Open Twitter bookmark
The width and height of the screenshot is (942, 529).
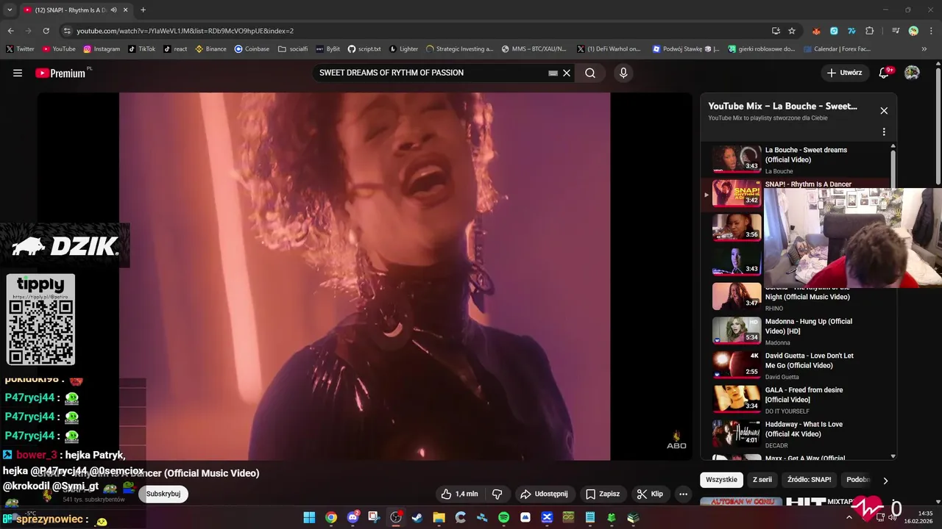pyautogui.click(x=20, y=49)
